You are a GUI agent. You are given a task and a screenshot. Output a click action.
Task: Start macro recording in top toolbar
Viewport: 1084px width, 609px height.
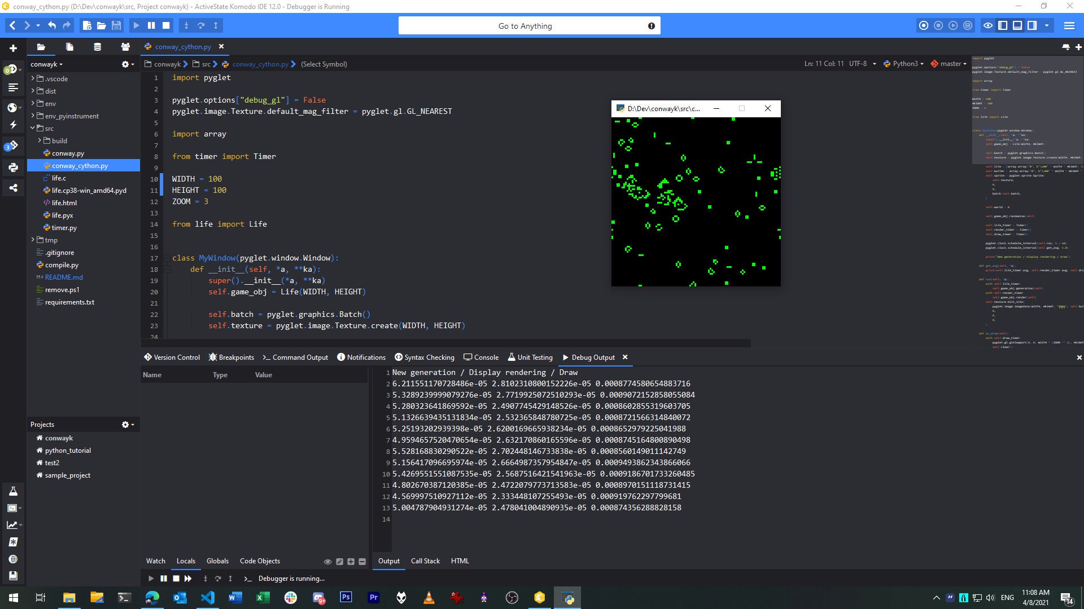pos(924,25)
